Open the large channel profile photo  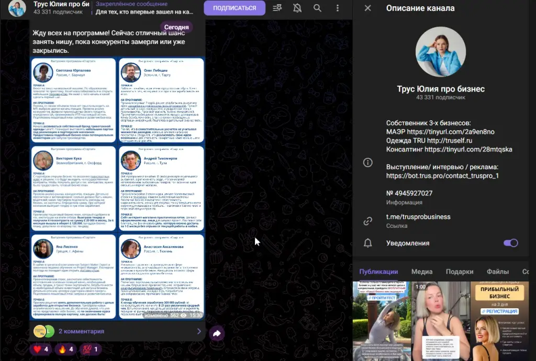pos(441,52)
